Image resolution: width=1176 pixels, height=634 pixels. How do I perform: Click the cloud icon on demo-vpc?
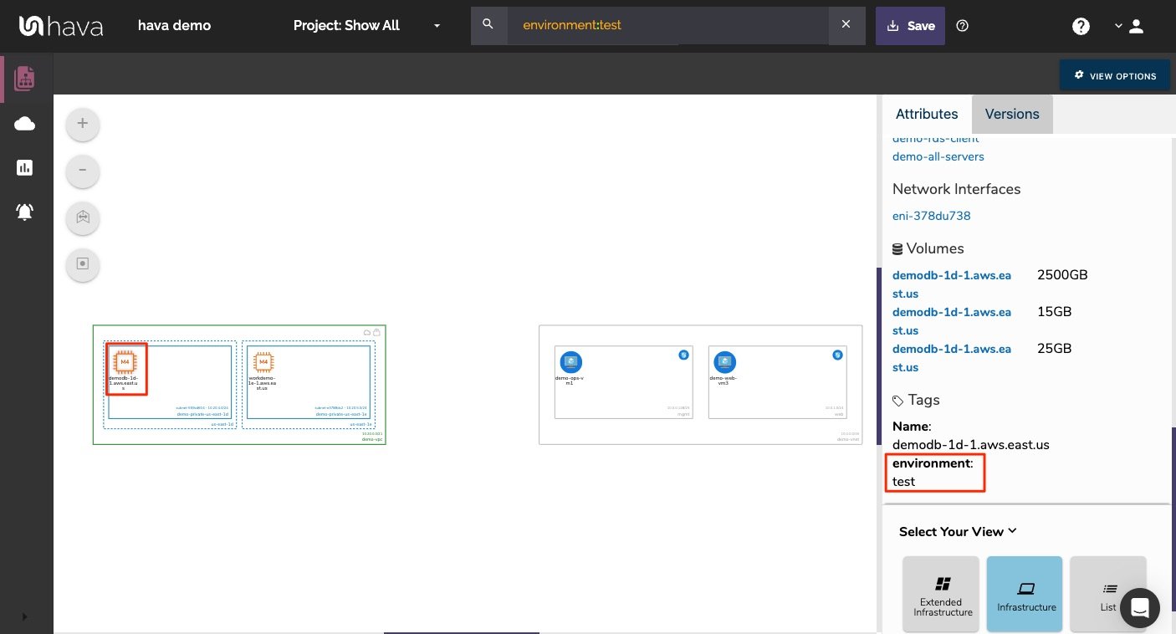[x=366, y=332]
